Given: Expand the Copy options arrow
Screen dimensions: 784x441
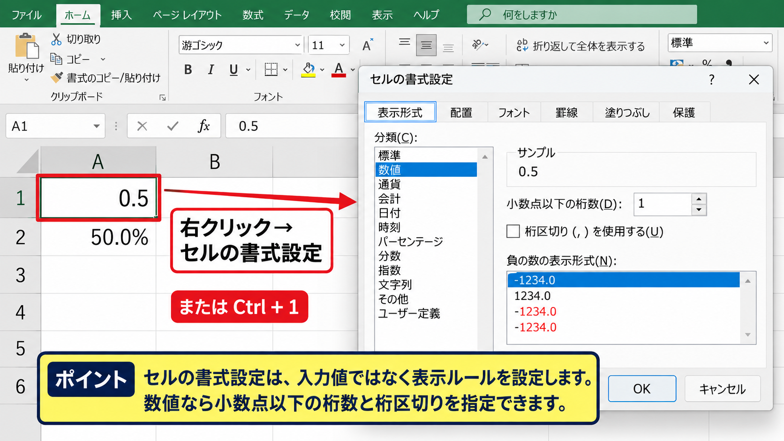Looking at the screenshot, I should pyautogui.click(x=103, y=60).
